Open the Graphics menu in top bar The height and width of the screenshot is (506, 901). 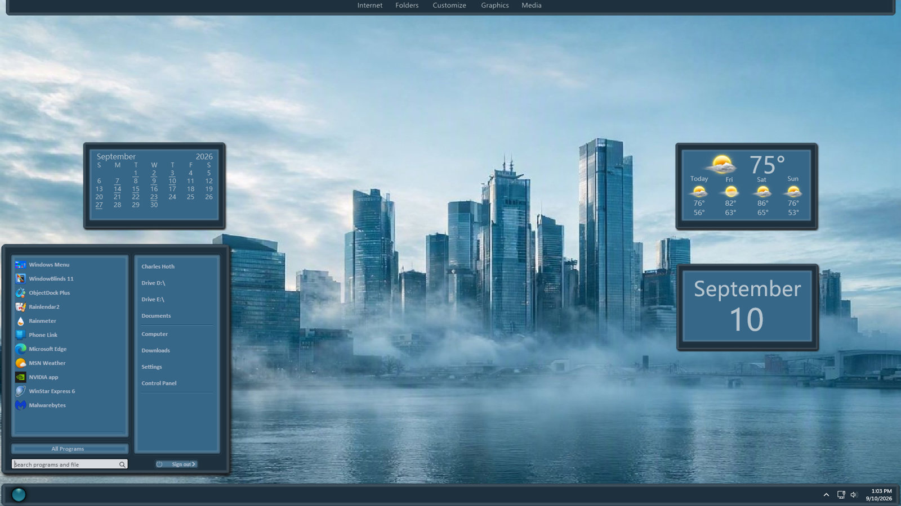[x=495, y=5]
